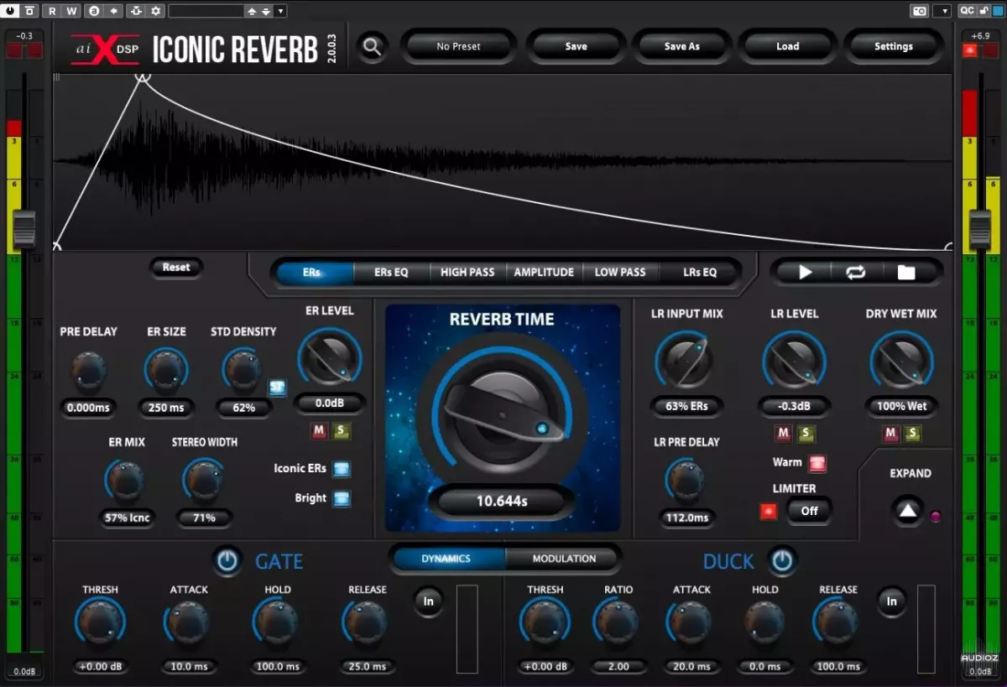Screen dimensions: 1007x687
Task: Open the plugin Settings button
Action: [893, 47]
